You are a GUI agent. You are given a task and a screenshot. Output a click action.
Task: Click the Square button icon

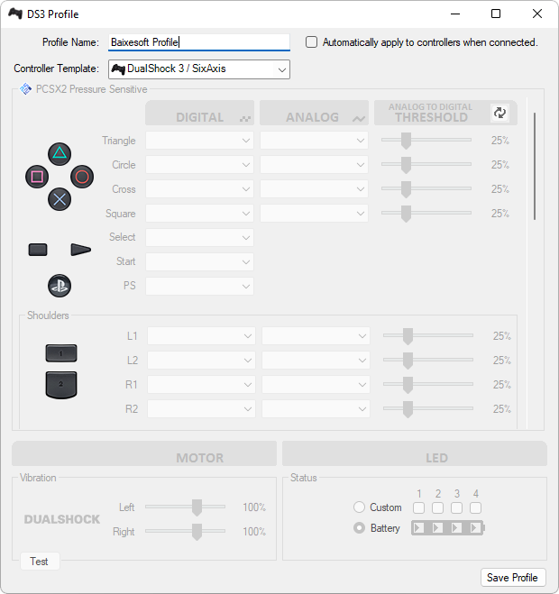[37, 177]
